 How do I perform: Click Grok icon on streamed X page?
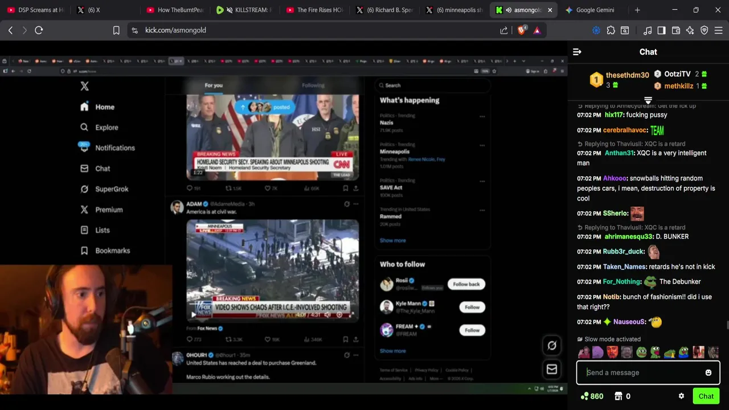click(552, 345)
